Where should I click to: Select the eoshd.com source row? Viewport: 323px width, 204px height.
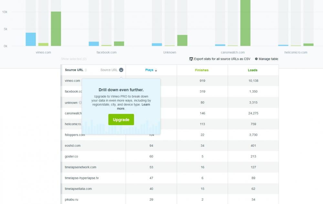point(73,146)
